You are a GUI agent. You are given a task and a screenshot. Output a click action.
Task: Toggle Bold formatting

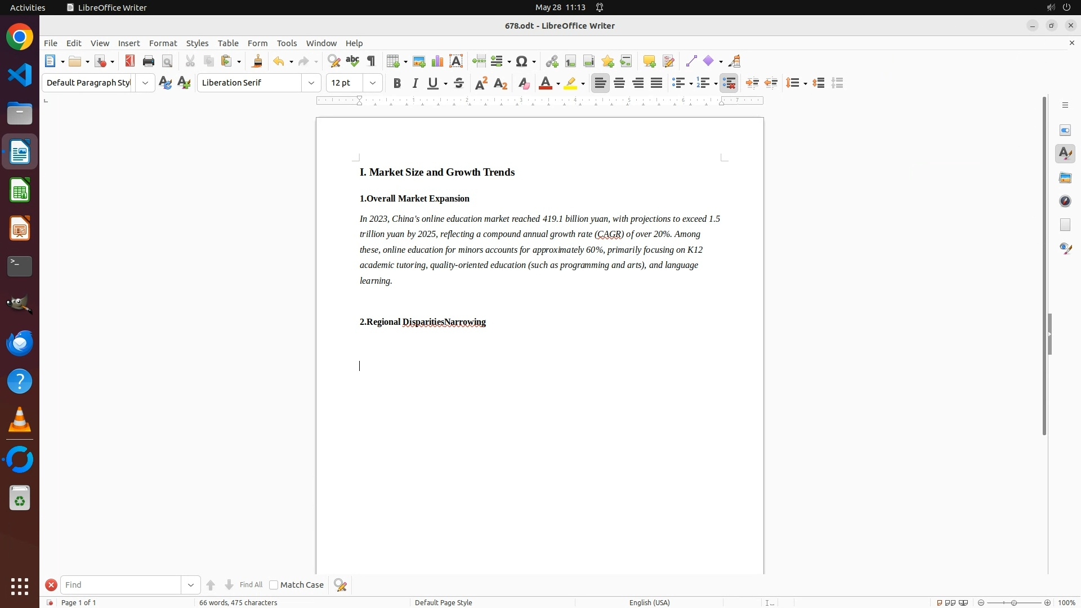(x=397, y=83)
